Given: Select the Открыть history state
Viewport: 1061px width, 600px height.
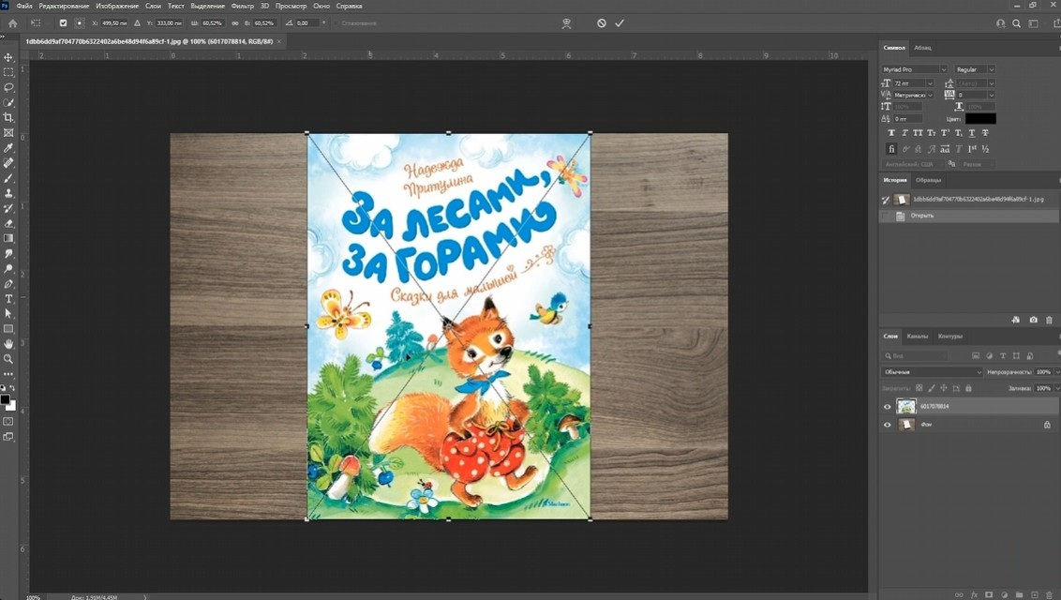Looking at the screenshot, I should 968,216.
